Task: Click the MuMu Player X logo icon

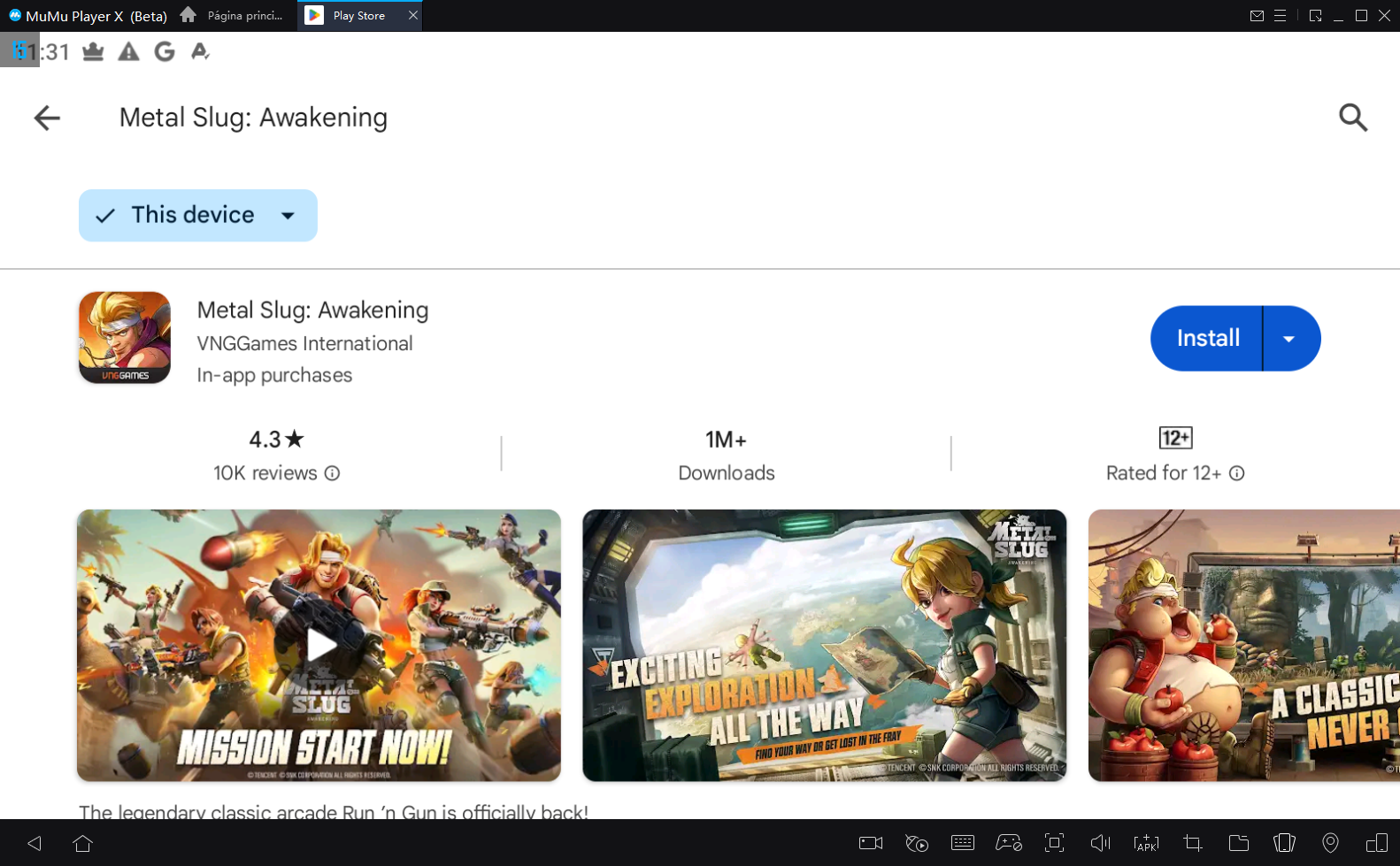Action: pyautogui.click(x=15, y=15)
